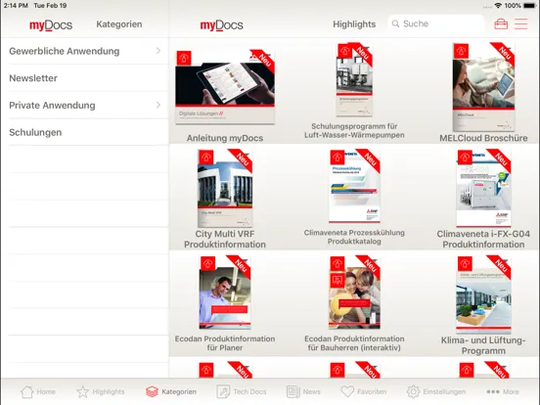Click 'Schulungsprogramm für Luft-Wasser-Wärmepumpen' title

point(354,130)
